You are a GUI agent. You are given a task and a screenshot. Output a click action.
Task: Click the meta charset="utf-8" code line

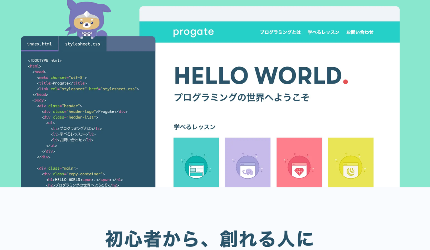tap(62, 77)
